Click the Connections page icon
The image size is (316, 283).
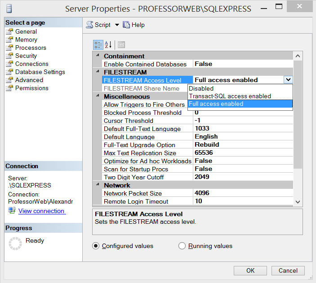pyautogui.click(x=9, y=64)
